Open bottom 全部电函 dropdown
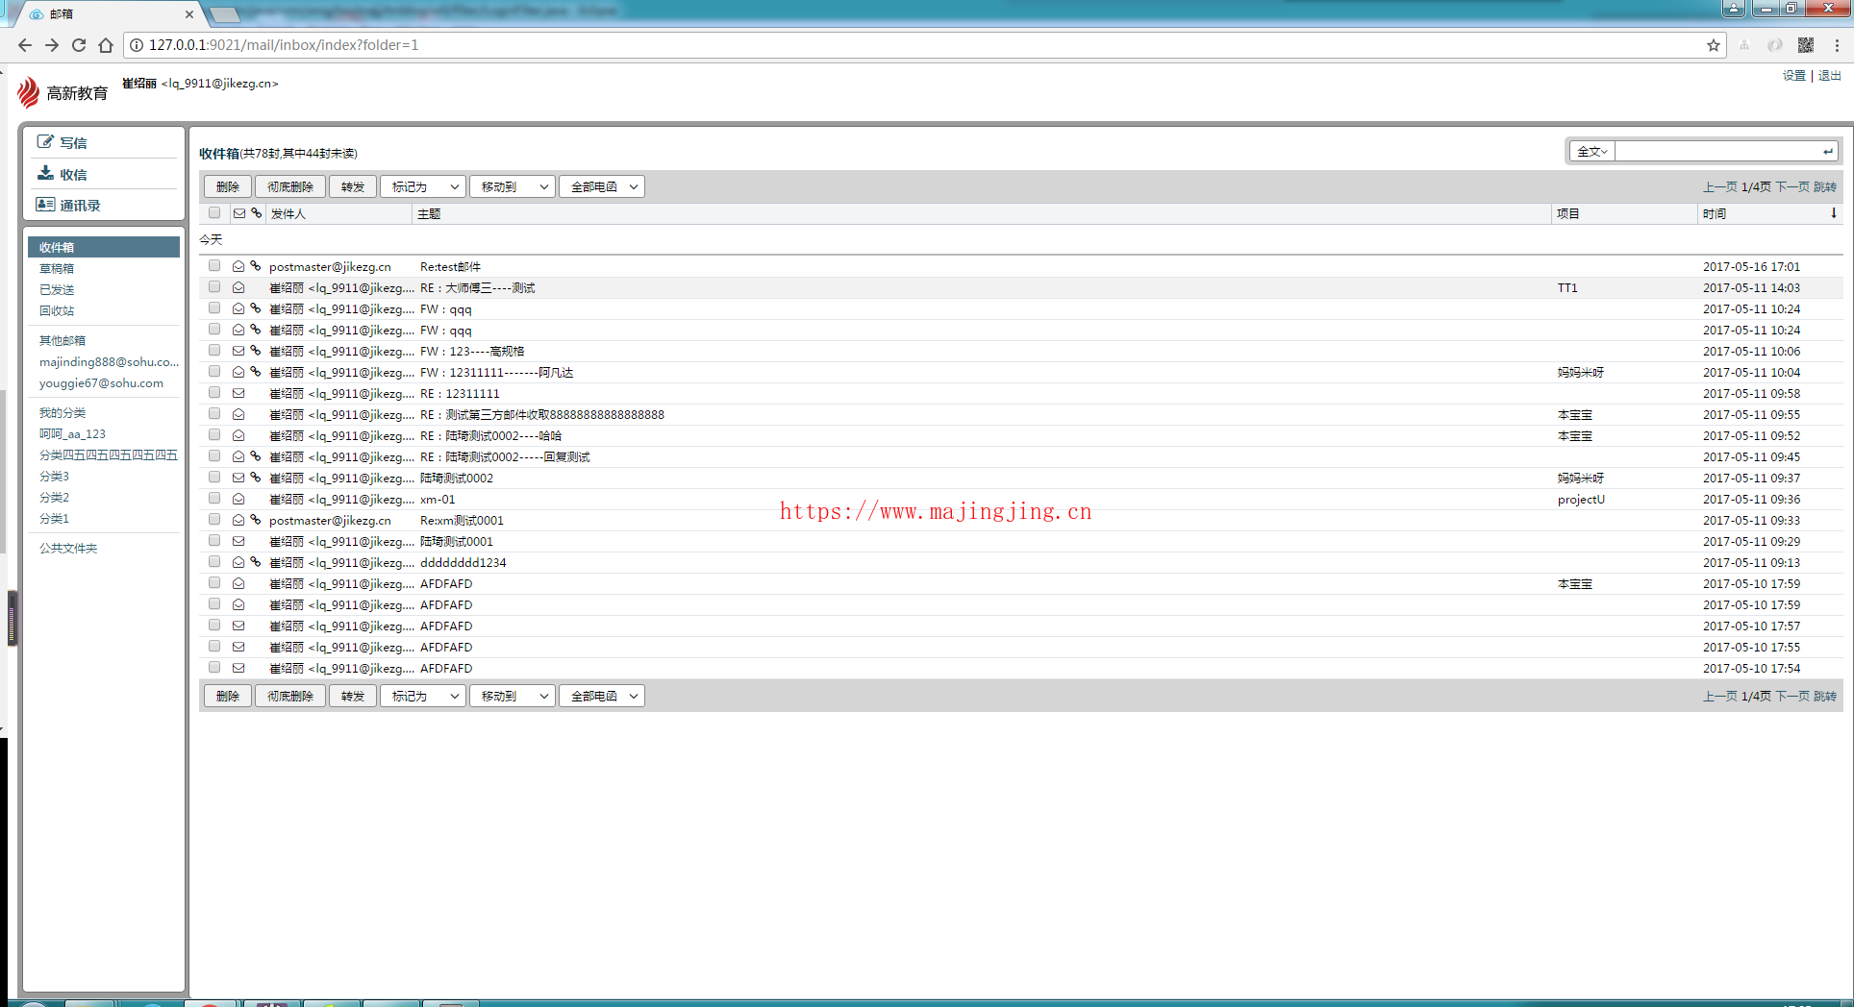Viewport: 1854px width, 1007px height. coord(602,696)
